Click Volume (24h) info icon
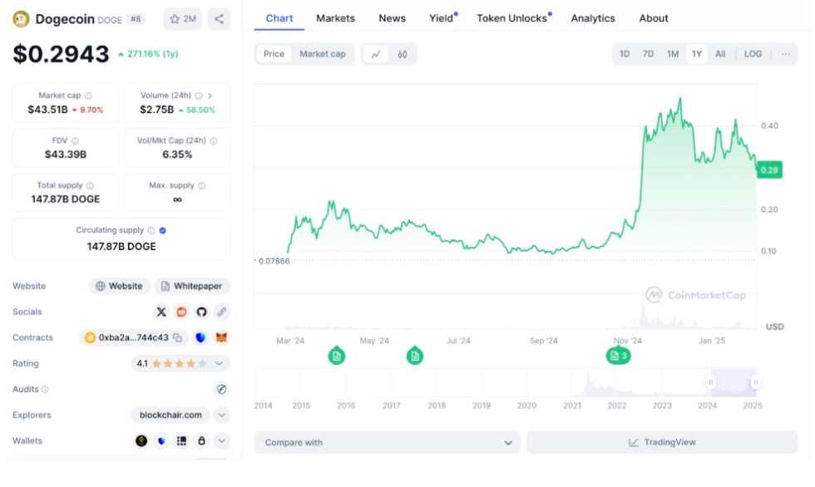Image resolution: width=815 pixels, height=487 pixels. point(199,96)
